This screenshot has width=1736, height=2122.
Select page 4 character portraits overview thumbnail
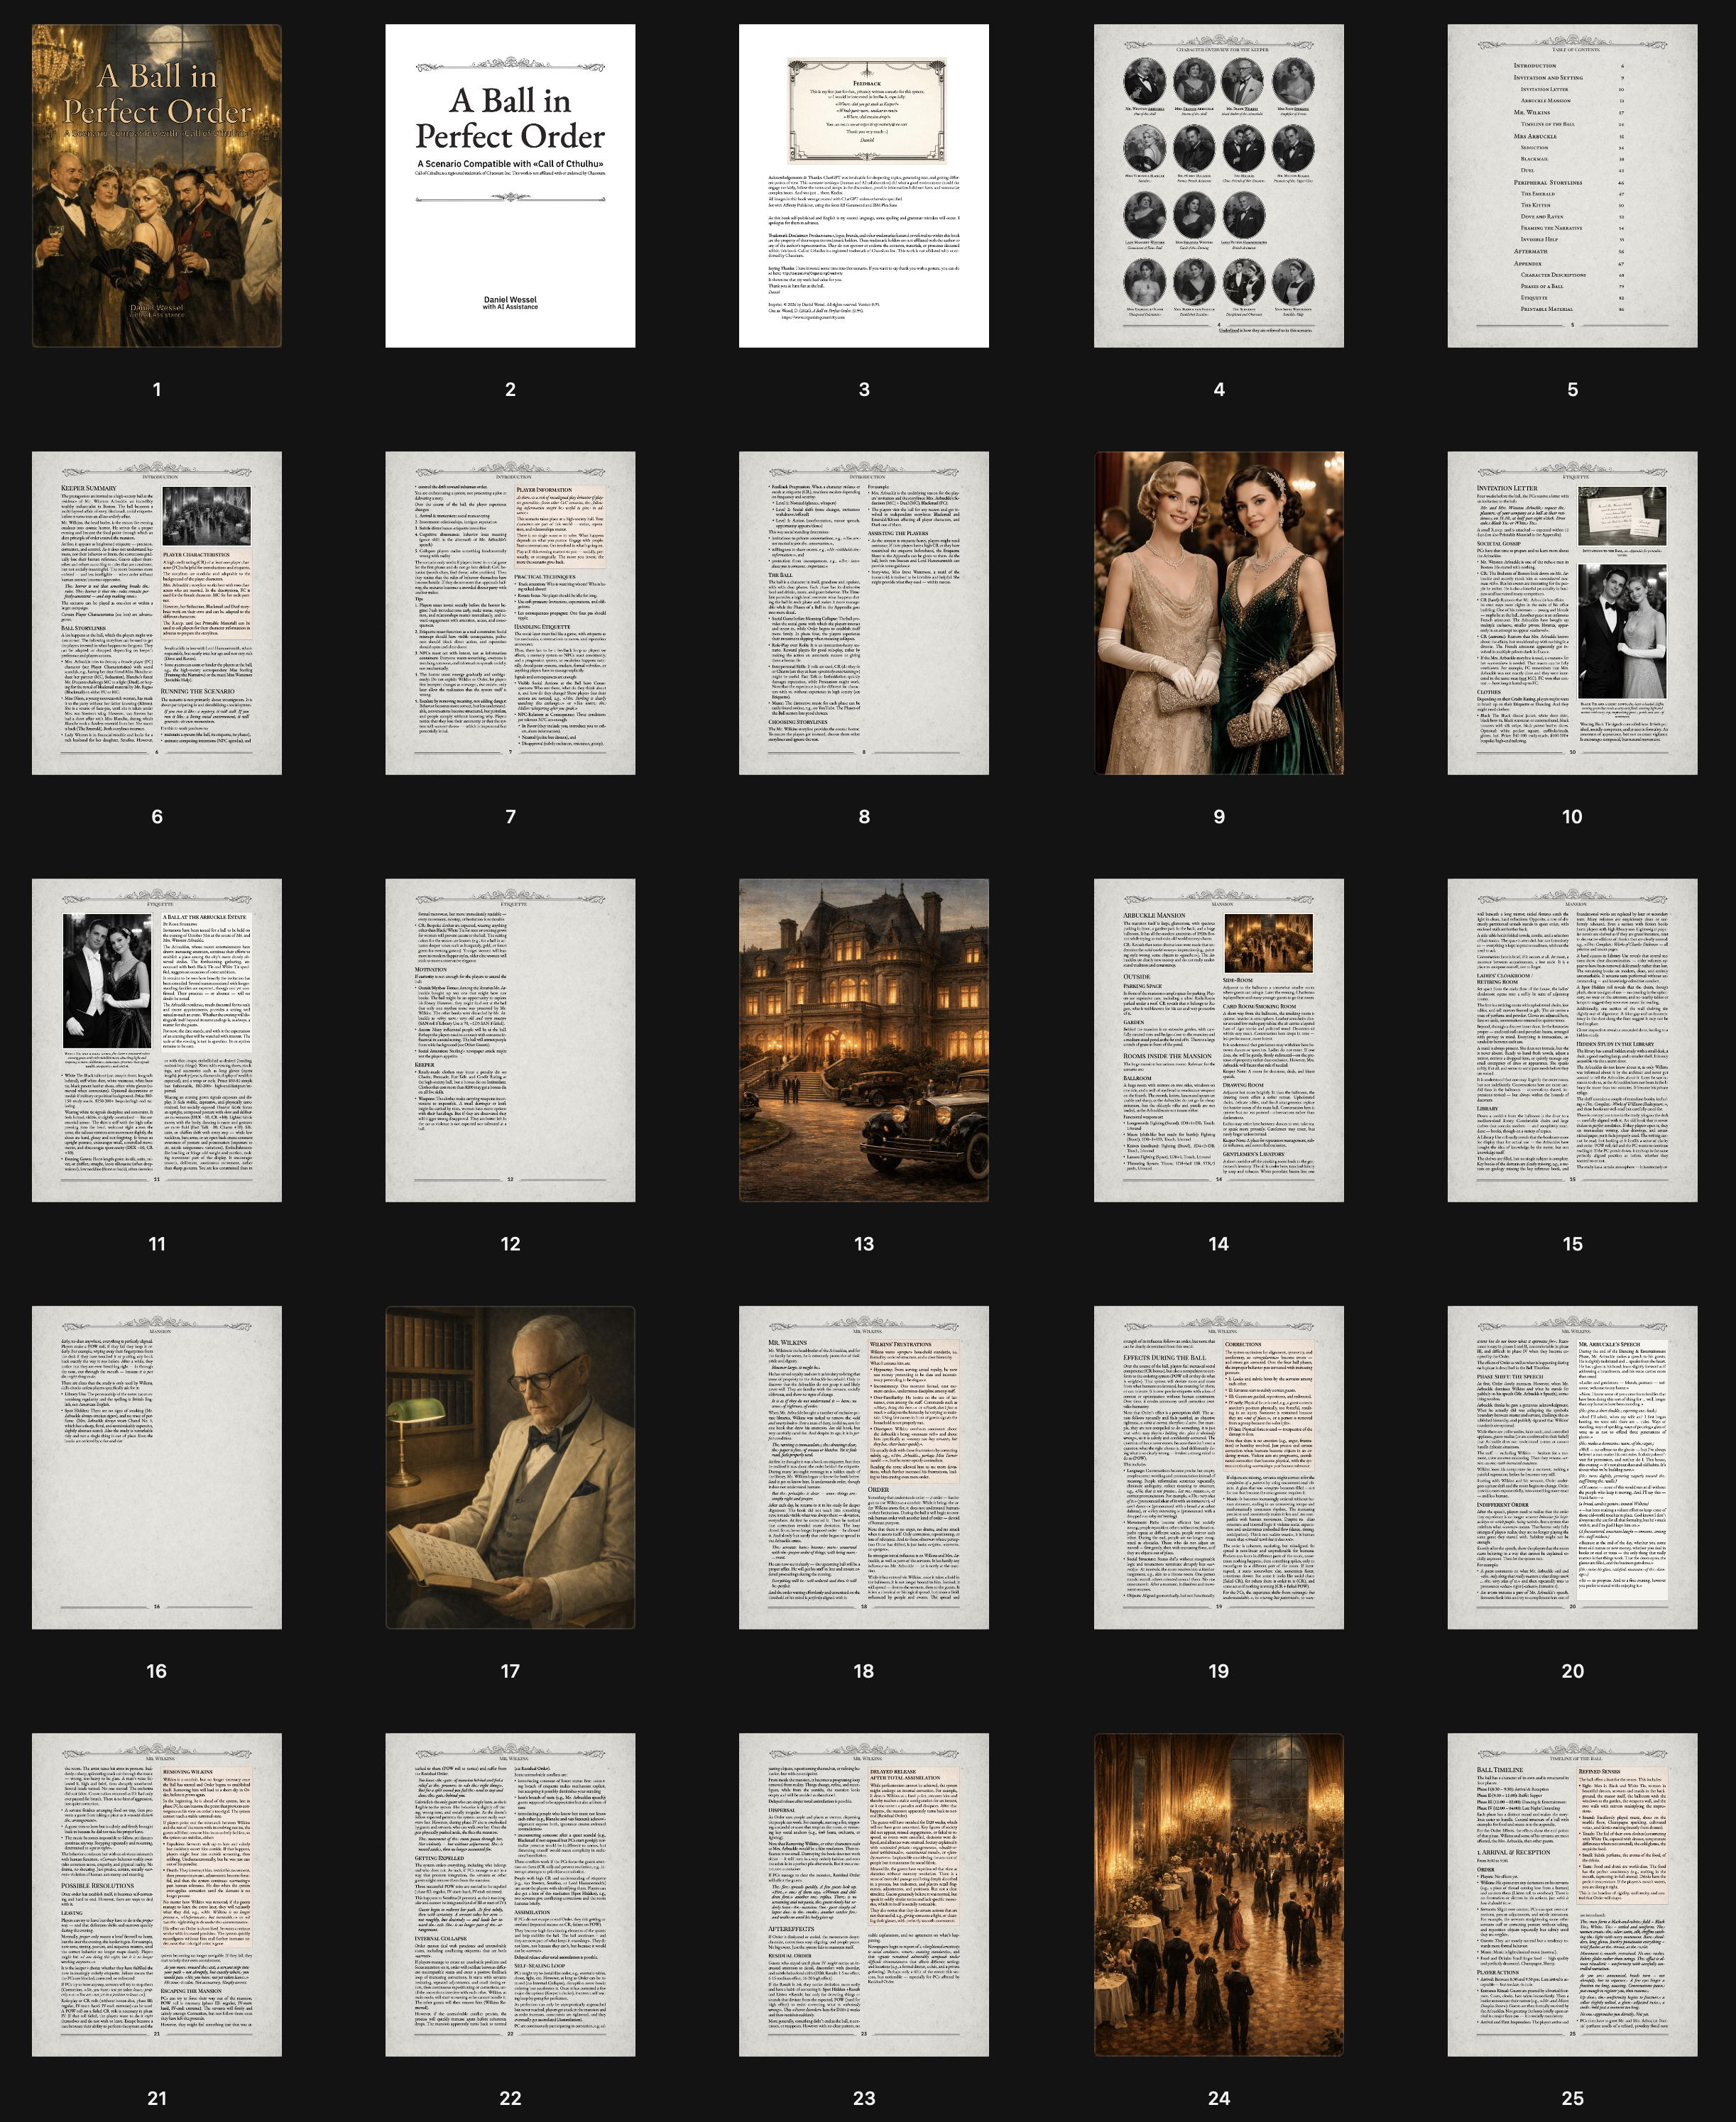pos(1218,186)
